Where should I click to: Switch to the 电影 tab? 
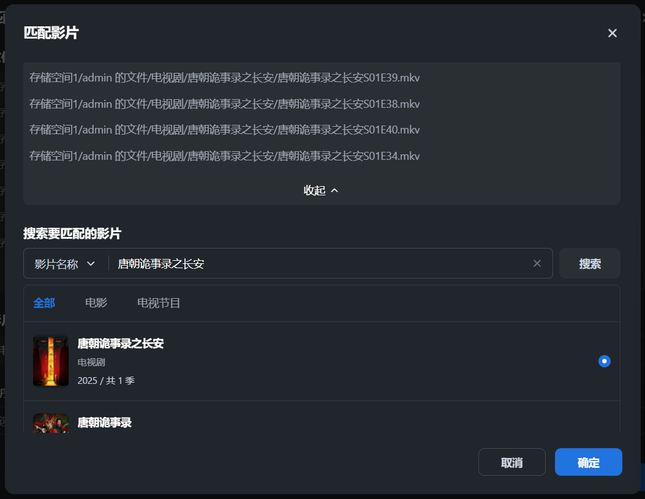pos(96,302)
